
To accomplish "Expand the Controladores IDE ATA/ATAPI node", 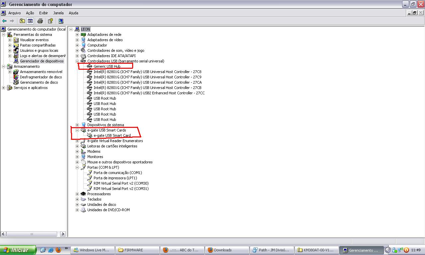I will click(x=77, y=56).
